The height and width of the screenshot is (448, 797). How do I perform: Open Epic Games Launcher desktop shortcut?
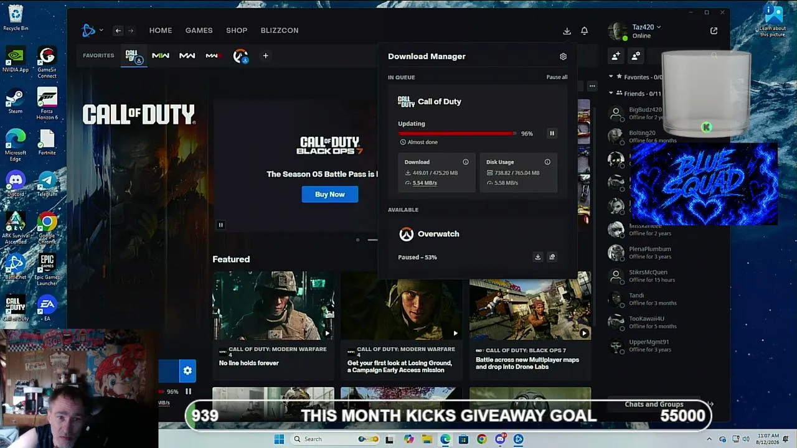pyautogui.click(x=47, y=270)
